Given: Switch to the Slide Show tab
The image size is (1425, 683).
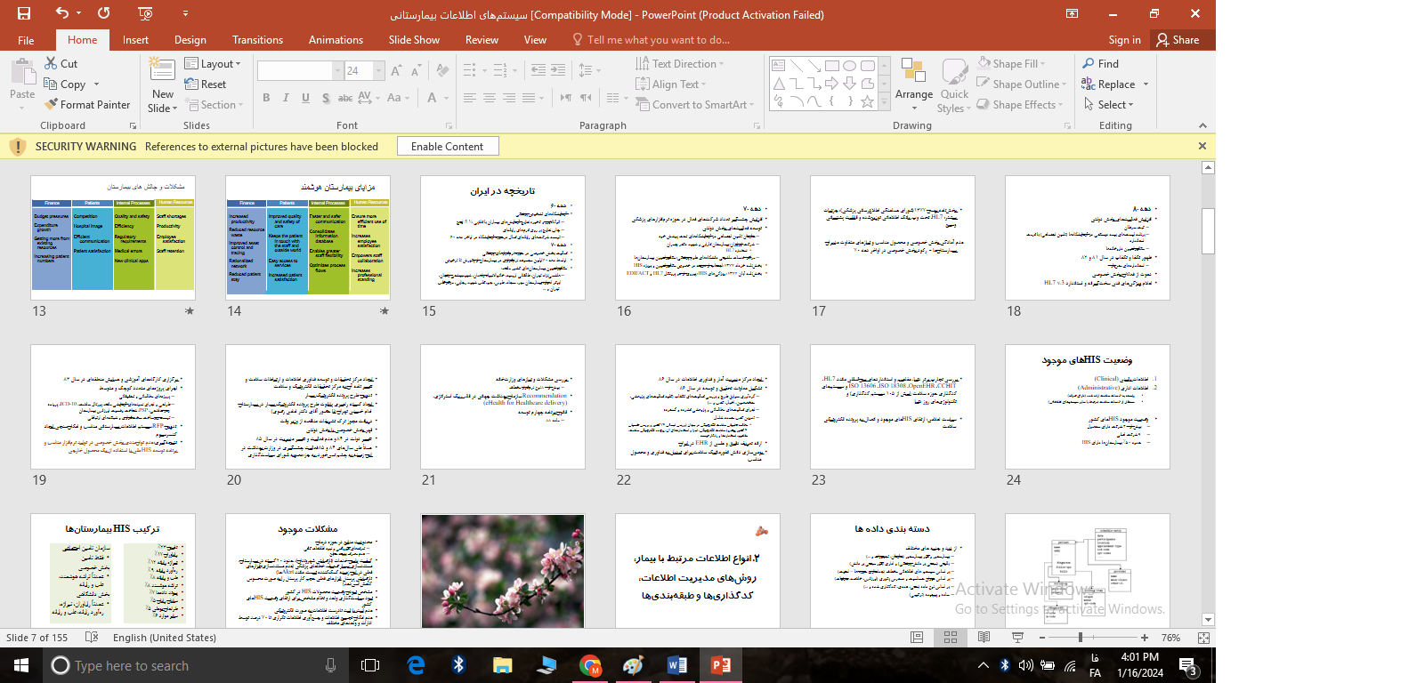Looking at the screenshot, I should tap(414, 40).
